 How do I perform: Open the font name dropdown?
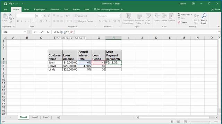tap(34, 16)
